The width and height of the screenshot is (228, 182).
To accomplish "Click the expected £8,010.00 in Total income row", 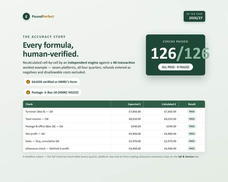I will tap(135, 119).
